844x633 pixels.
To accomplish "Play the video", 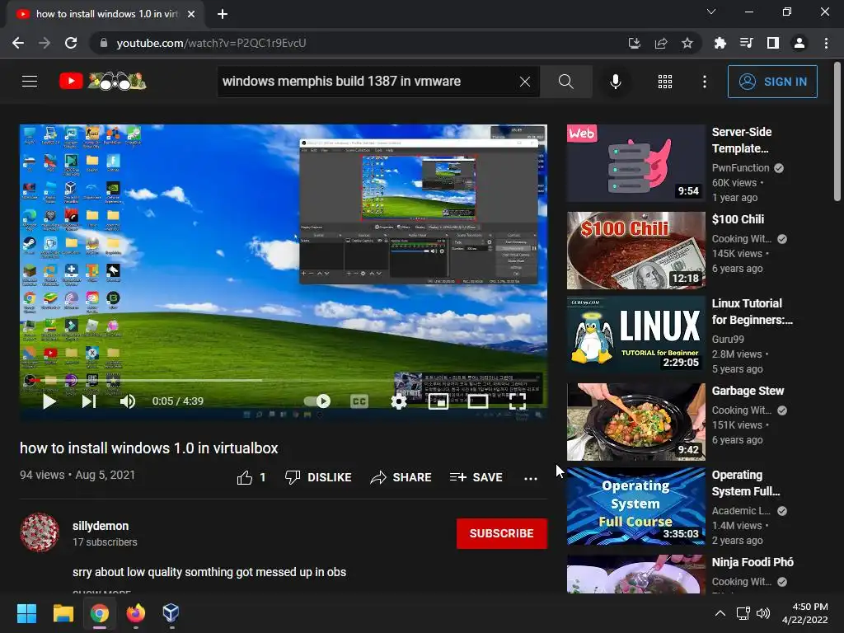I will 49,401.
